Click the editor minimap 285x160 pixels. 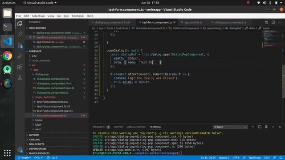tap(272, 39)
